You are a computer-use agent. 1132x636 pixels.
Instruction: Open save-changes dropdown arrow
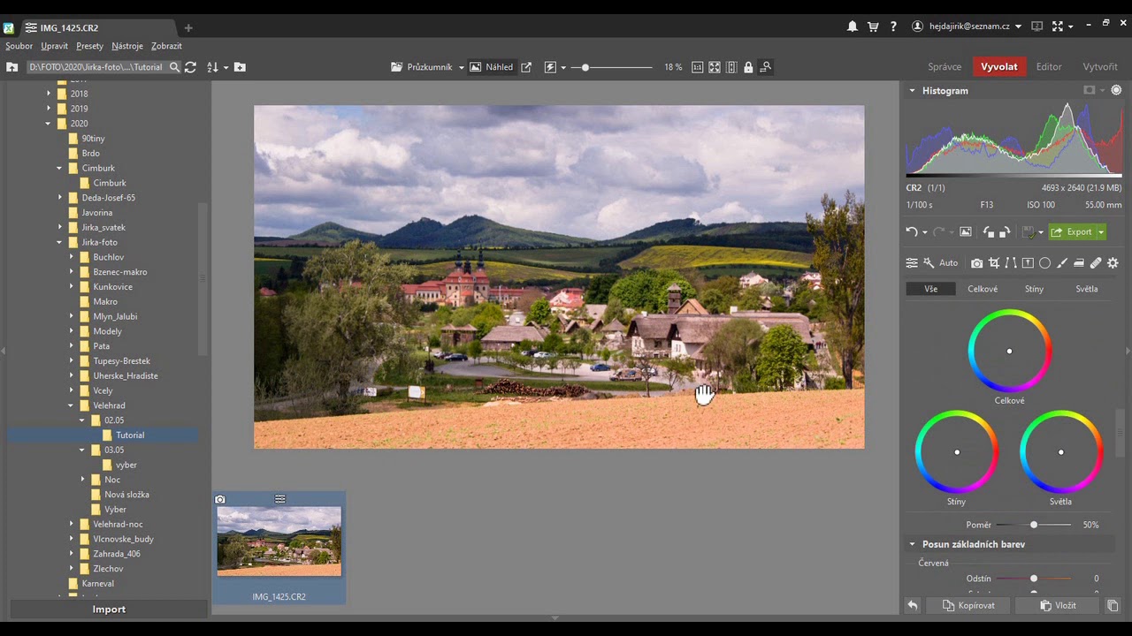(x=1041, y=232)
